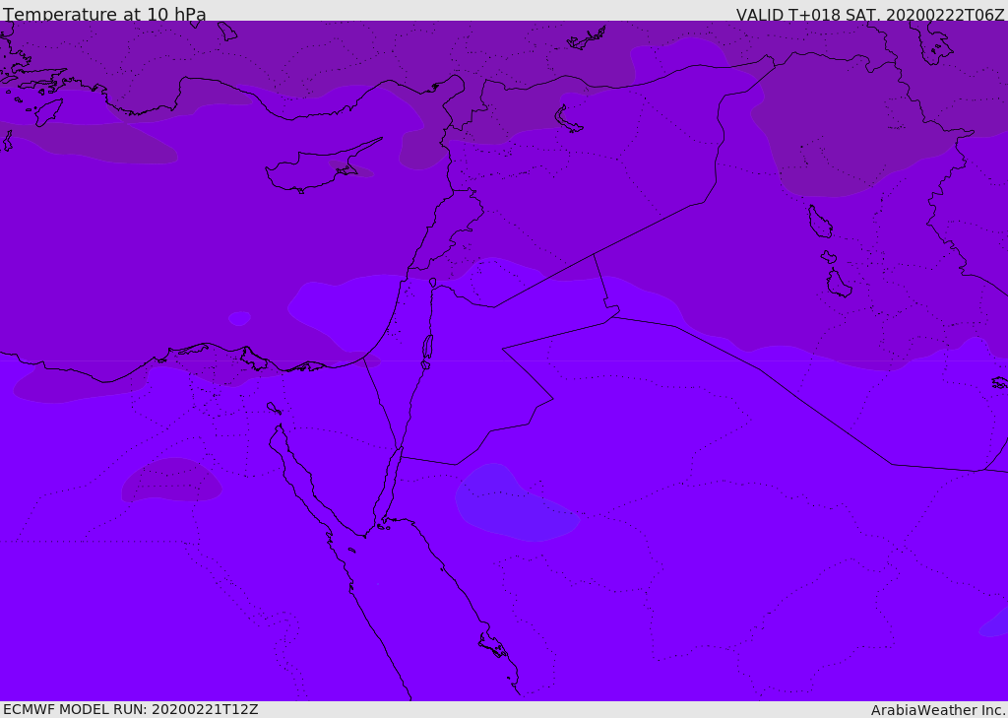This screenshot has width=1008, height=718.
Task: Click the 'ECMWF MODEL RUN: 20200221T12Z' footer text
Action: point(131,709)
